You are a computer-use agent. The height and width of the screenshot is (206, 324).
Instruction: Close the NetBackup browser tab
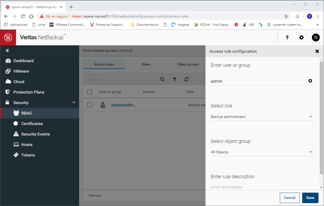point(61,7)
